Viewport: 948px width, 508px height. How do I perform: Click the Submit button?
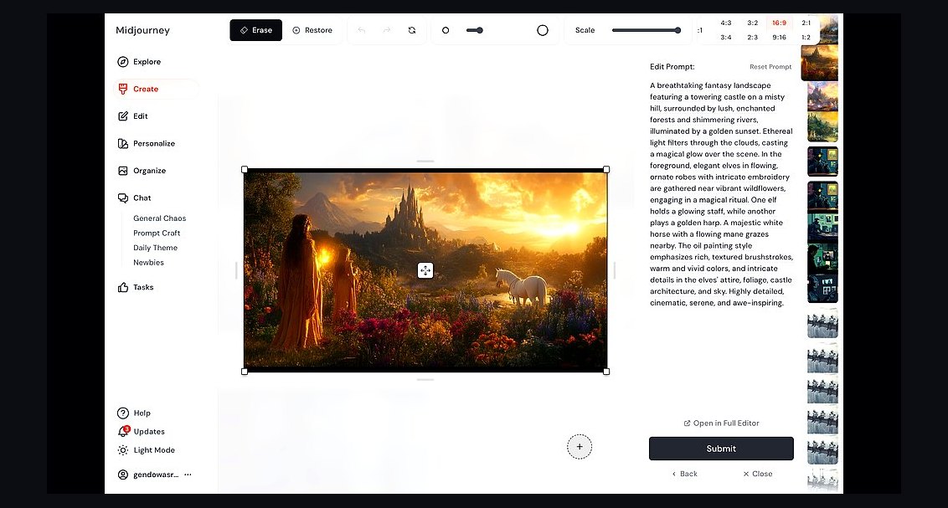[721, 449]
